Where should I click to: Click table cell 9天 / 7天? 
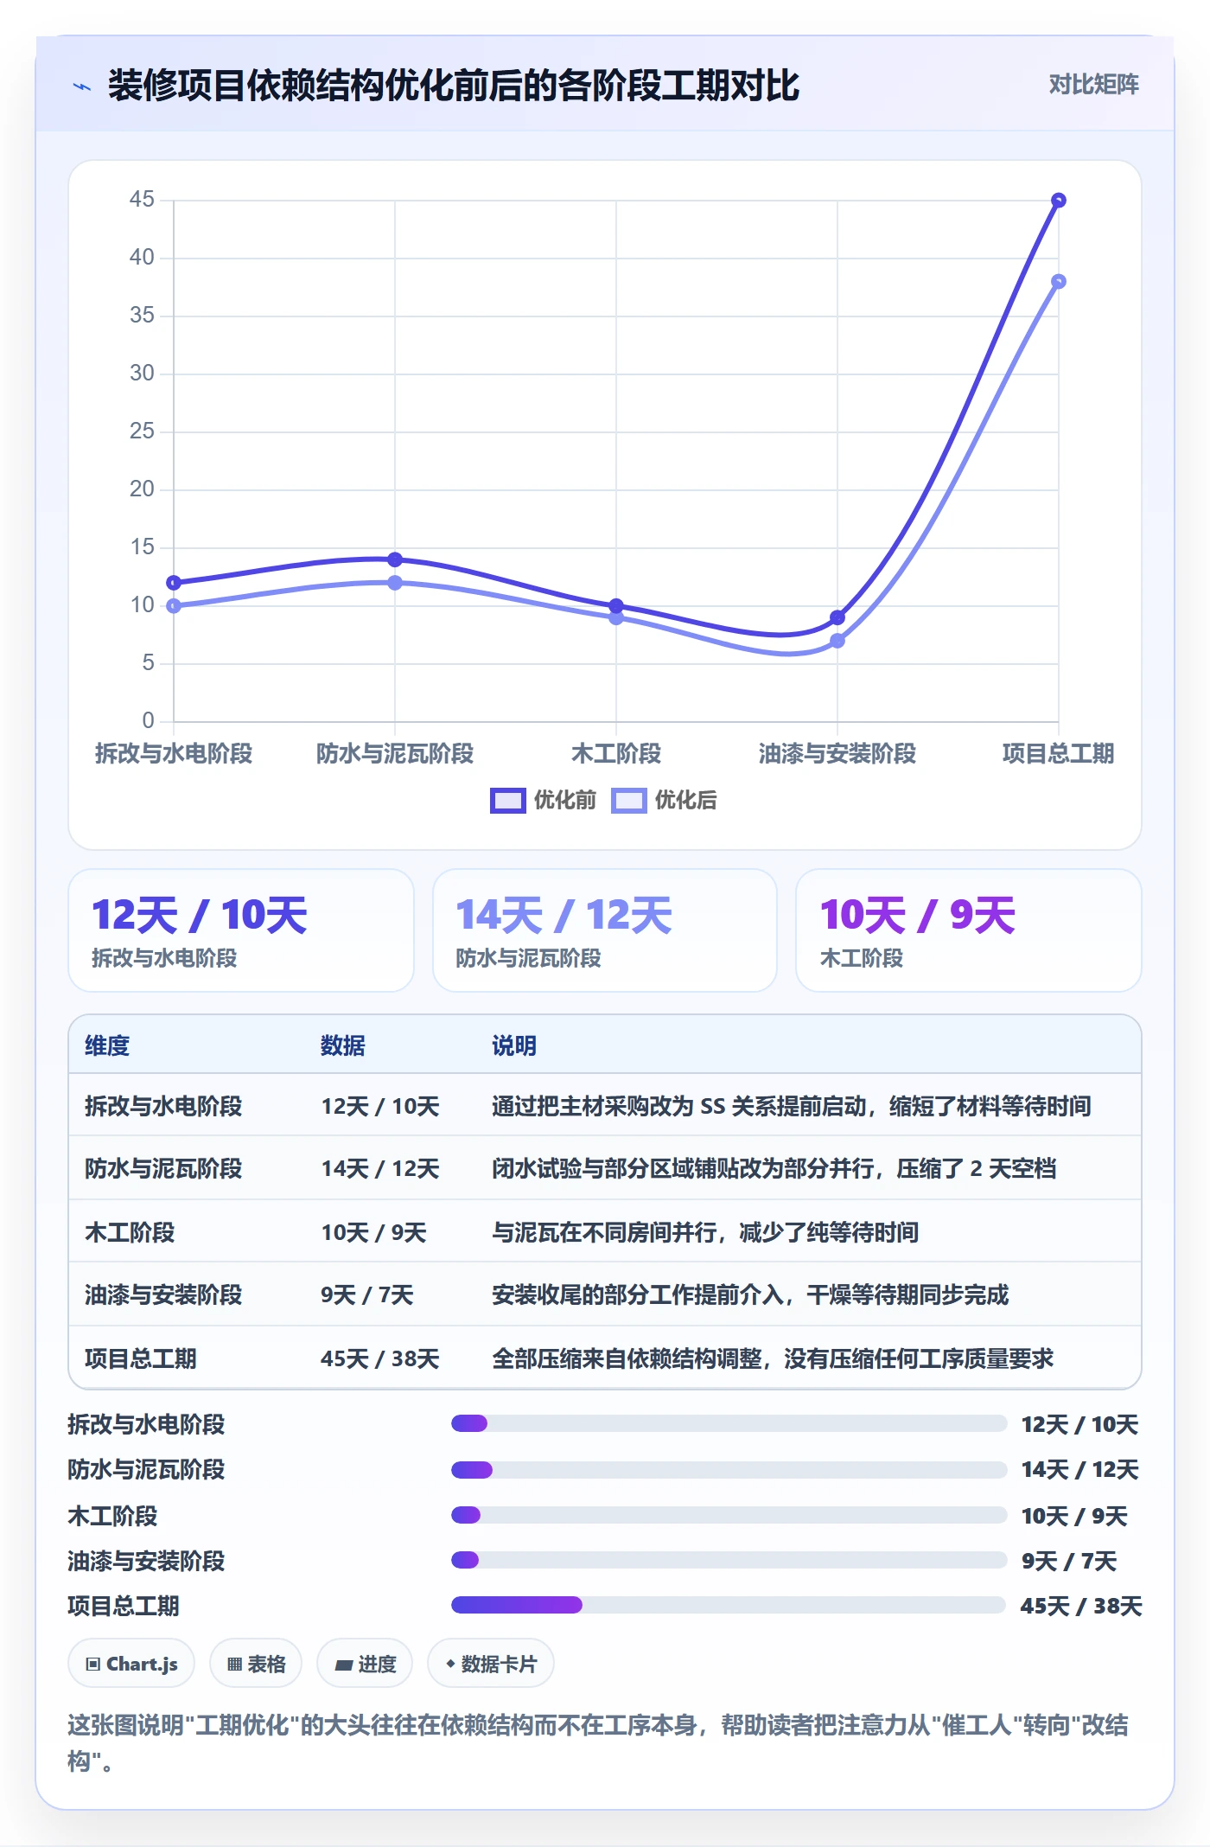click(367, 1294)
